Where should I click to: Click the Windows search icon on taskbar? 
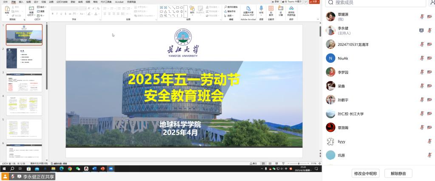(12, 169)
